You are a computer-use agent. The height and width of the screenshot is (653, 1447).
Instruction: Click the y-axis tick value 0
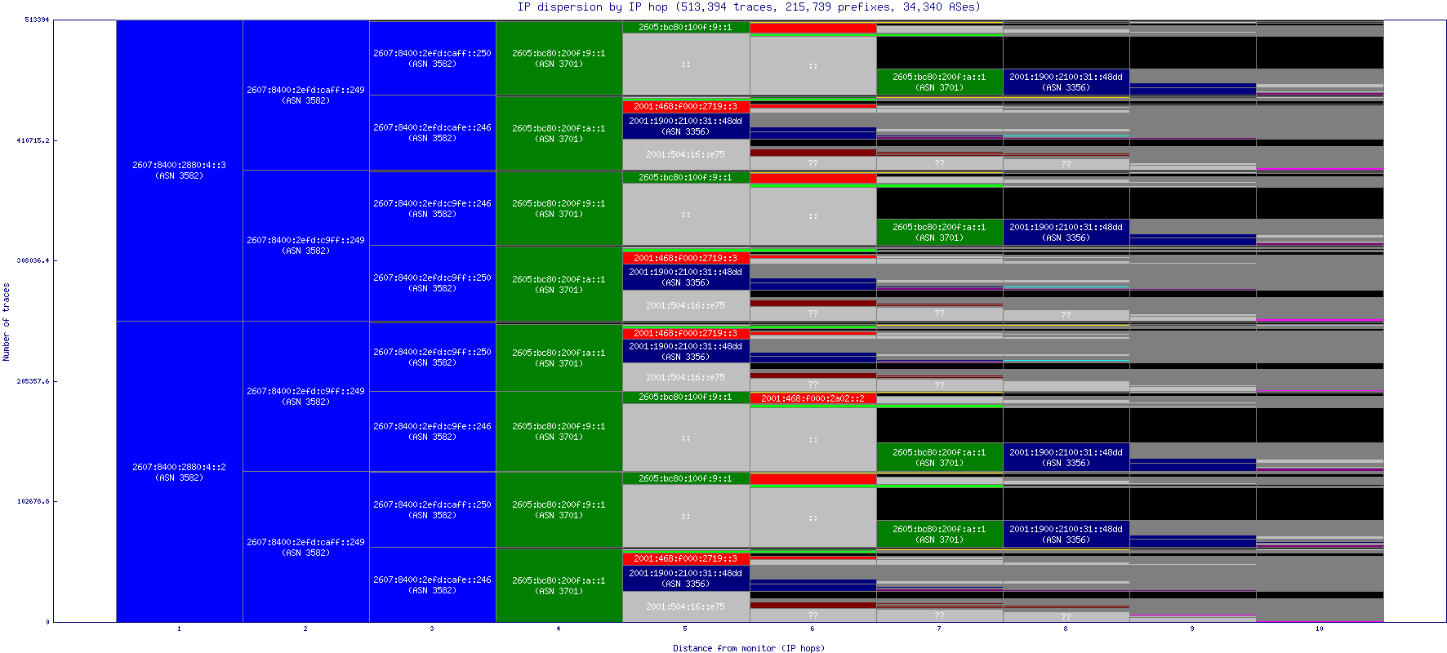tap(47, 622)
